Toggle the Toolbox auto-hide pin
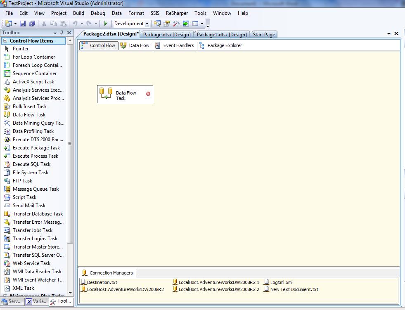Image resolution: width=405 pixels, height=310 pixels. [x=62, y=33]
